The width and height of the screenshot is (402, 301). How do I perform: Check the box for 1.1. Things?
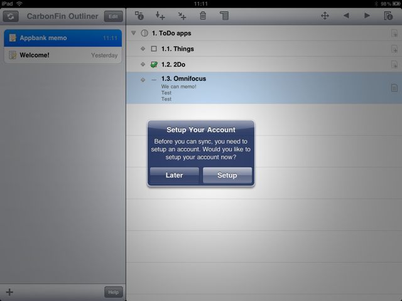click(x=154, y=49)
